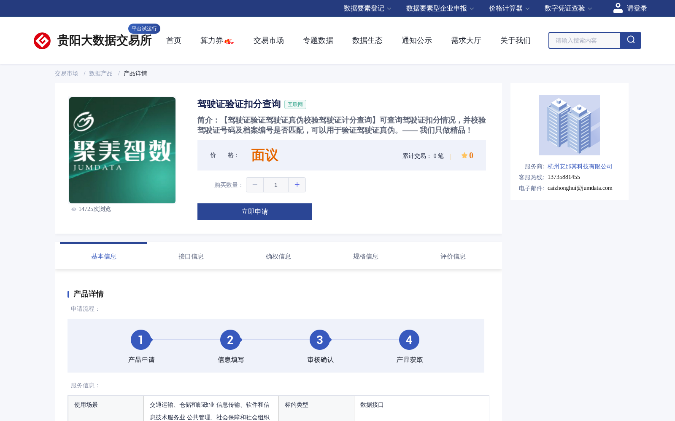Click the orange star rating icon
The width and height of the screenshot is (675, 421).
point(464,155)
